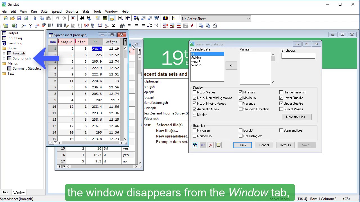Image resolution: width=360 pixels, height=202 pixels.
Task: Click the Find binoculars icon
Action: click(82, 19)
